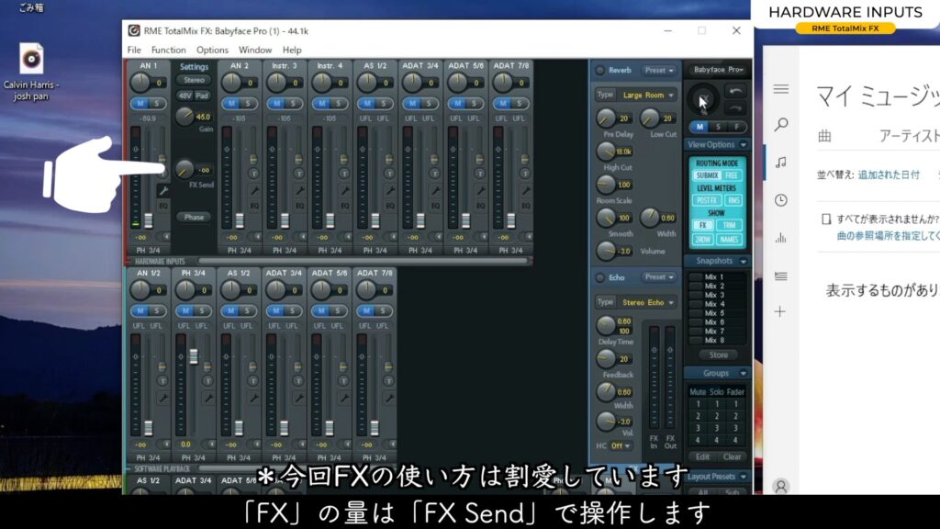Toggle the FX show button in View Options
The width and height of the screenshot is (940, 529).
click(x=703, y=225)
